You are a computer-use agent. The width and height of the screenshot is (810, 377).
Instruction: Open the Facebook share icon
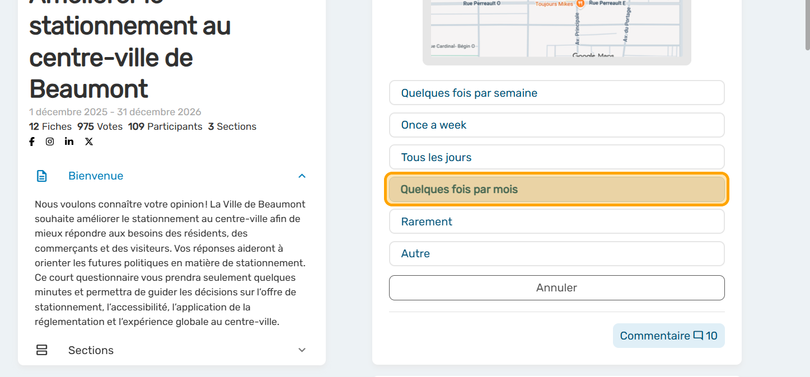[32, 142]
